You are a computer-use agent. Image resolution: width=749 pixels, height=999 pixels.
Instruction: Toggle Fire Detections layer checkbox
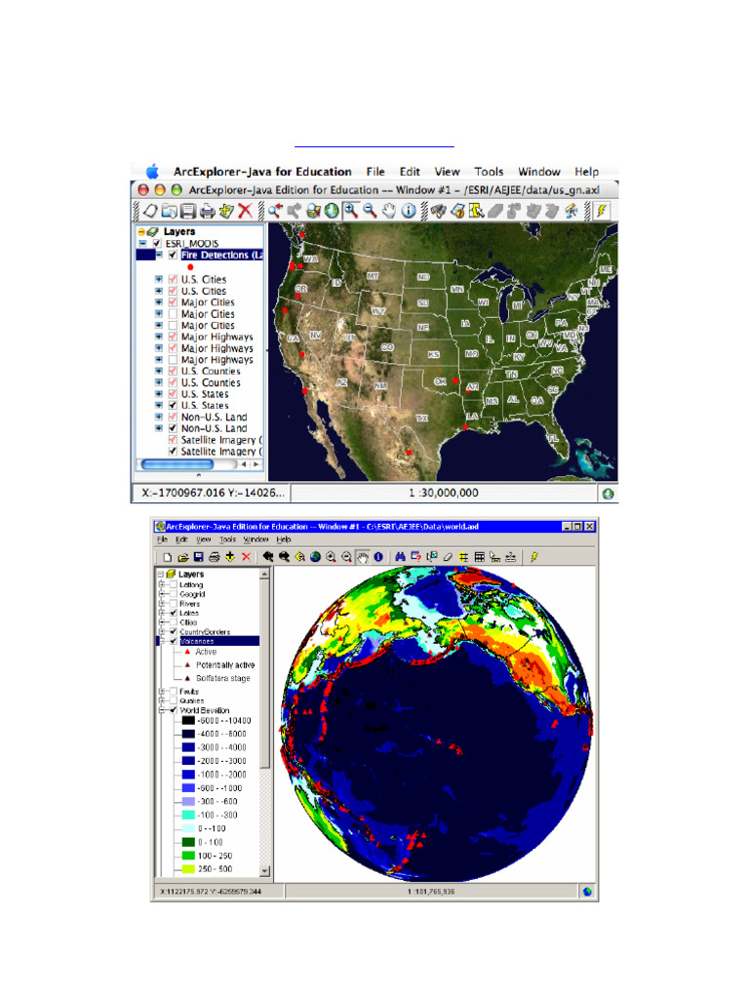(173, 255)
